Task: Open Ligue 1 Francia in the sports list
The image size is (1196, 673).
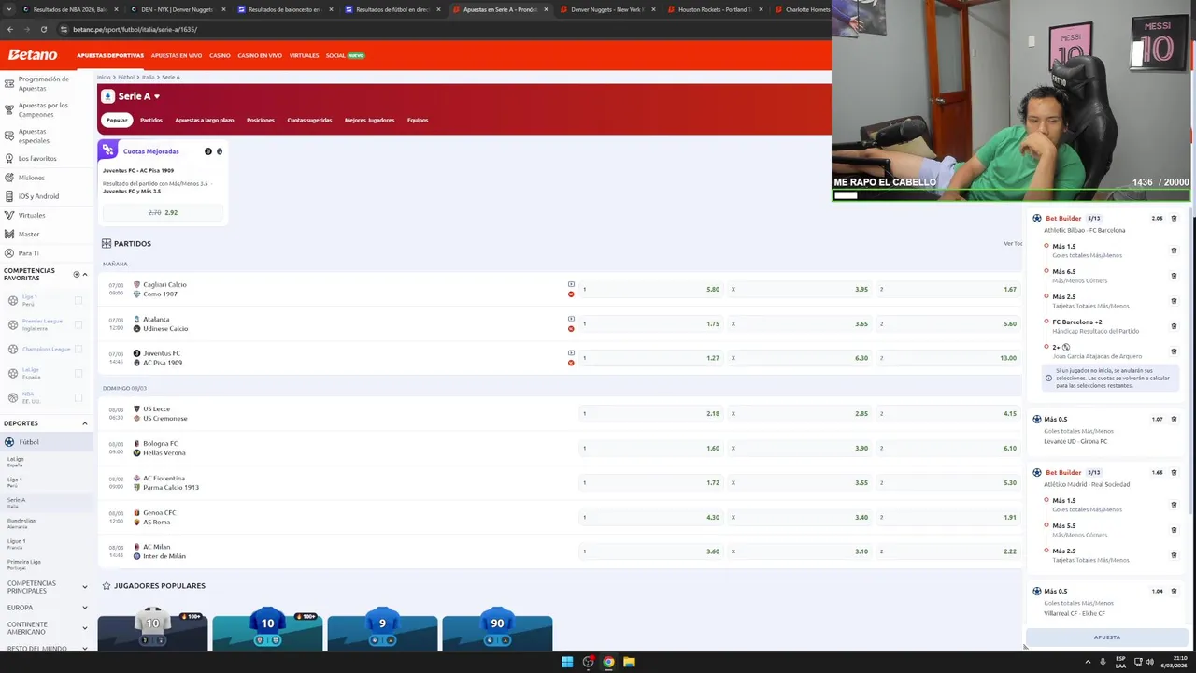Action: pyautogui.click(x=17, y=544)
